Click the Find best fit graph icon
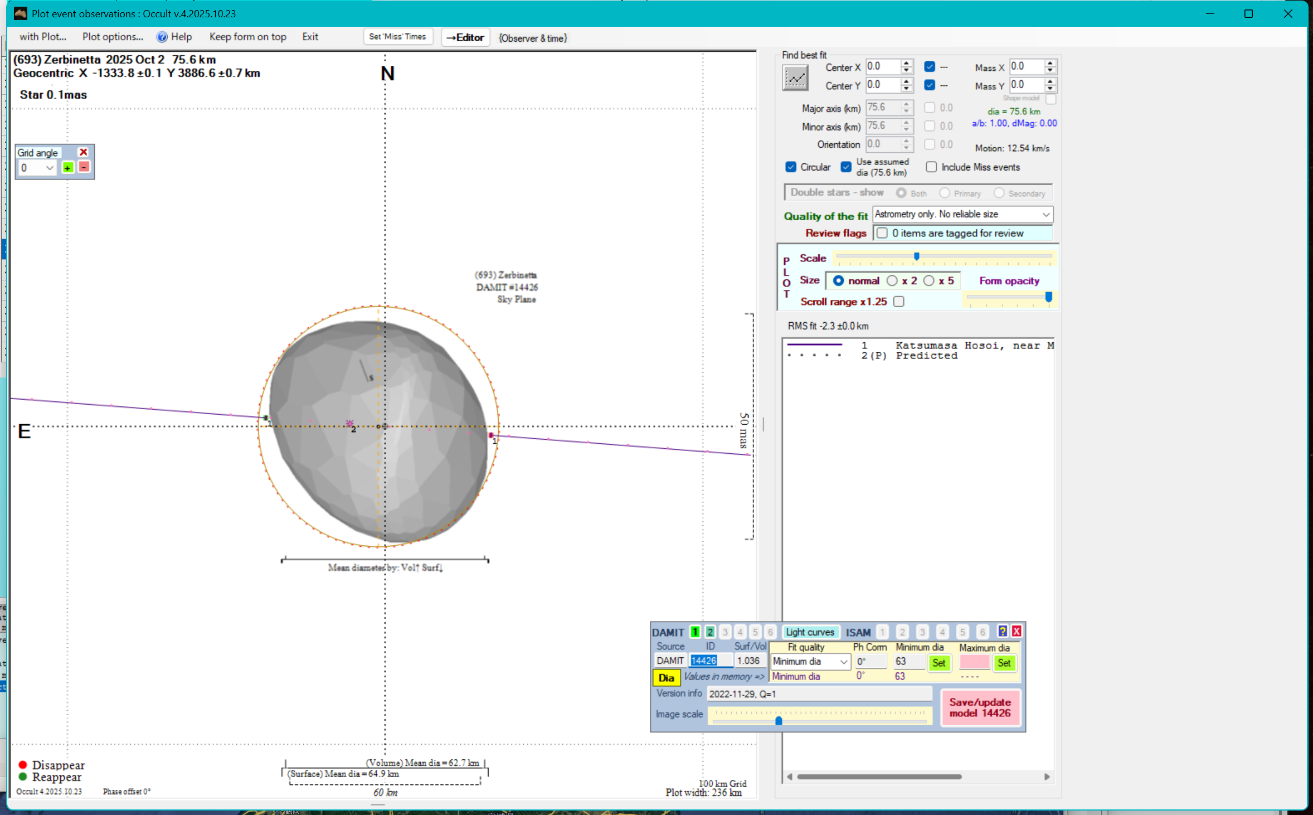 tap(795, 78)
